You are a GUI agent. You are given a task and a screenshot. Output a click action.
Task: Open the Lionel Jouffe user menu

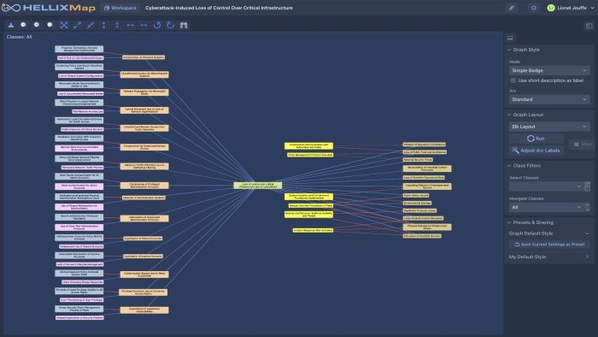point(572,8)
